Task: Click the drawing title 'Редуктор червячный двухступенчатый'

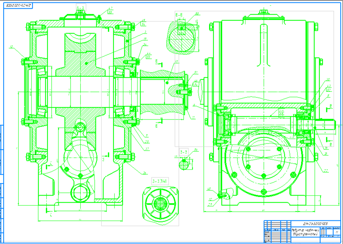Action: 305,232
